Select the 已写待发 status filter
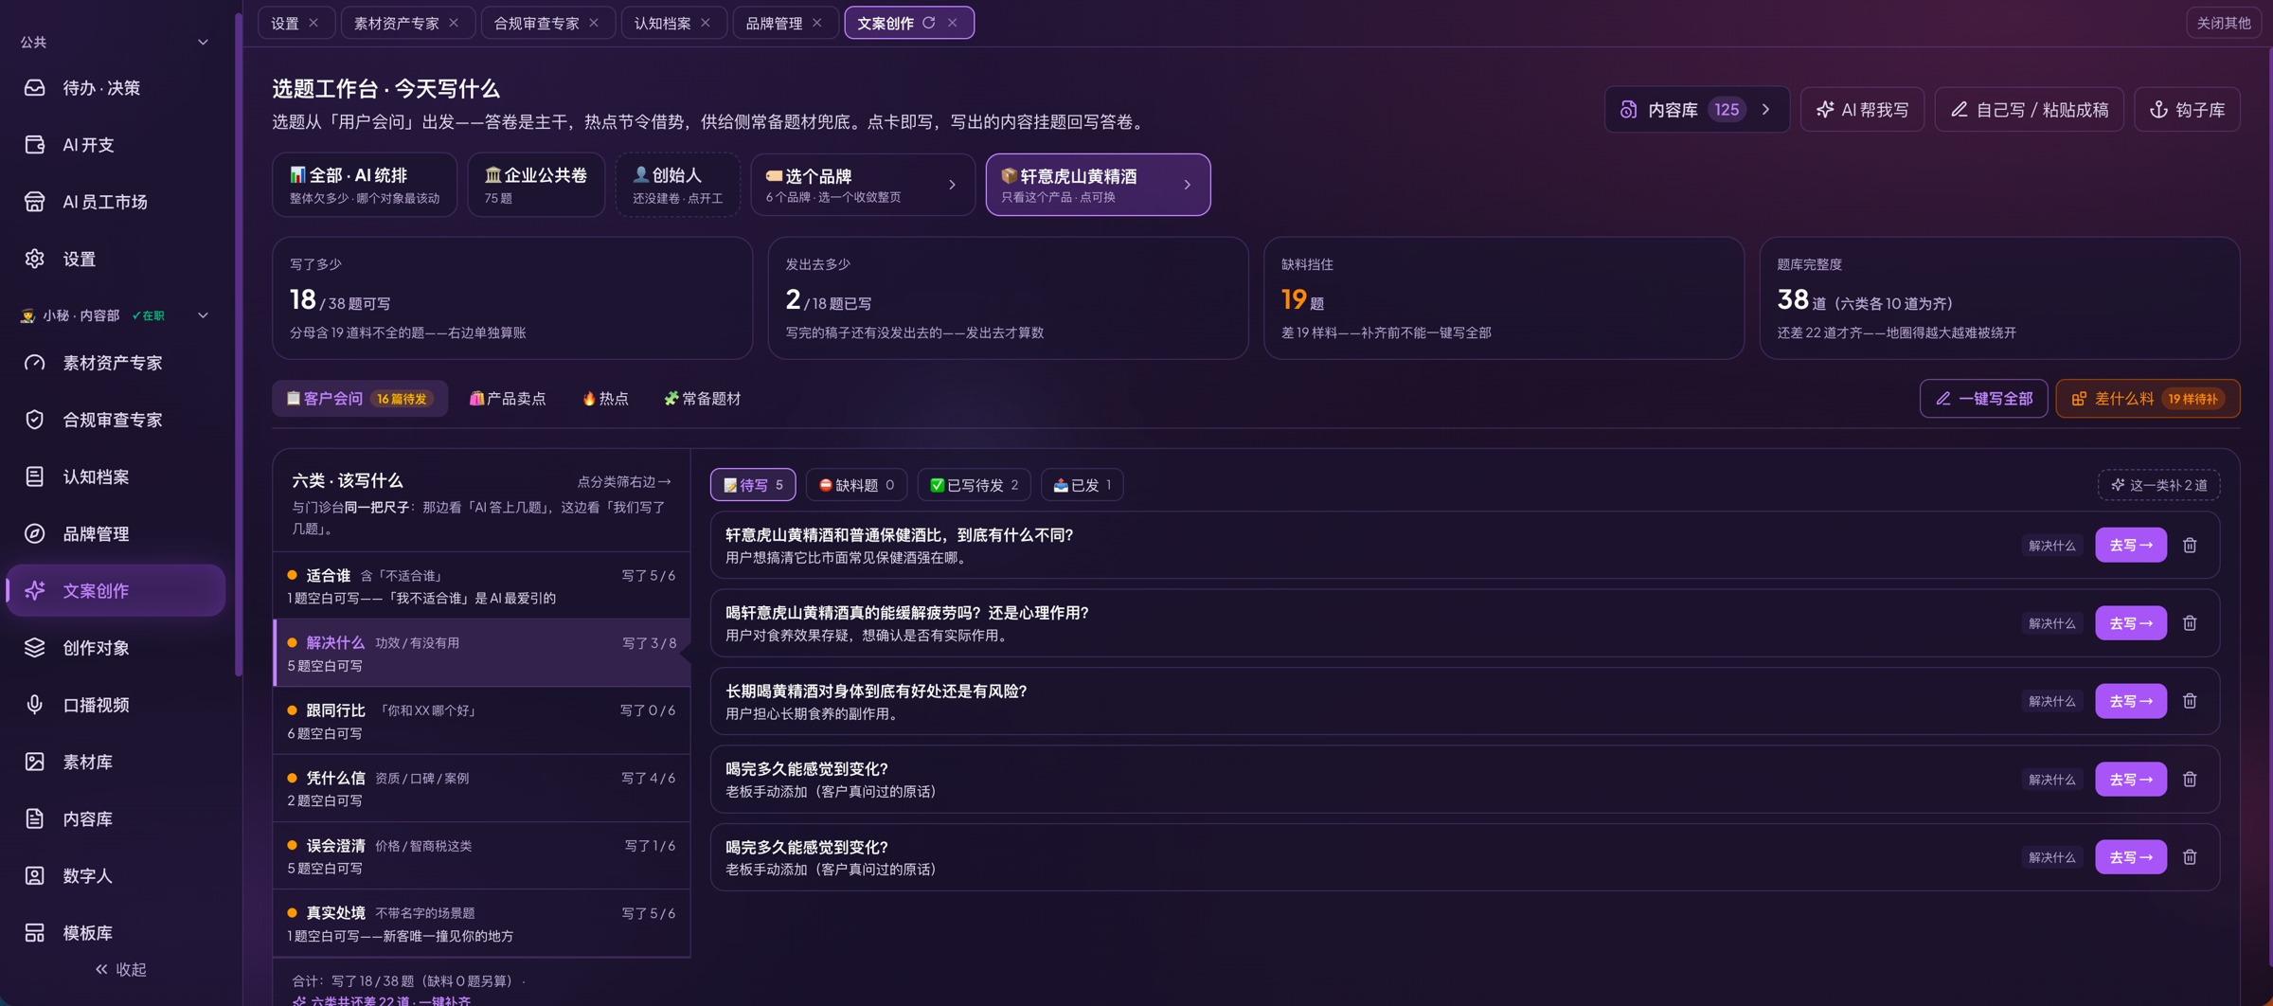 974,485
